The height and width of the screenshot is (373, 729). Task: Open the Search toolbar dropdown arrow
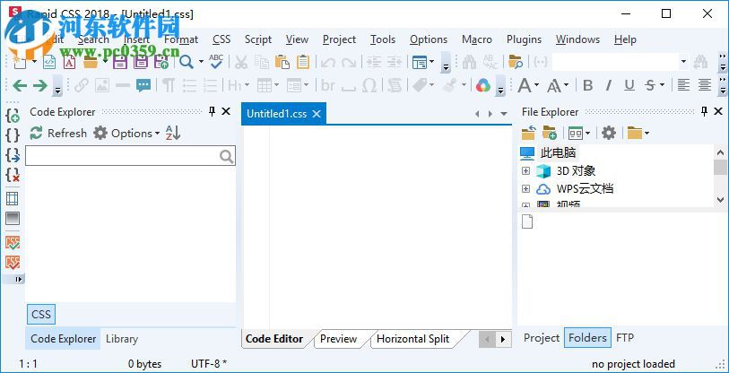pos(201,61)
